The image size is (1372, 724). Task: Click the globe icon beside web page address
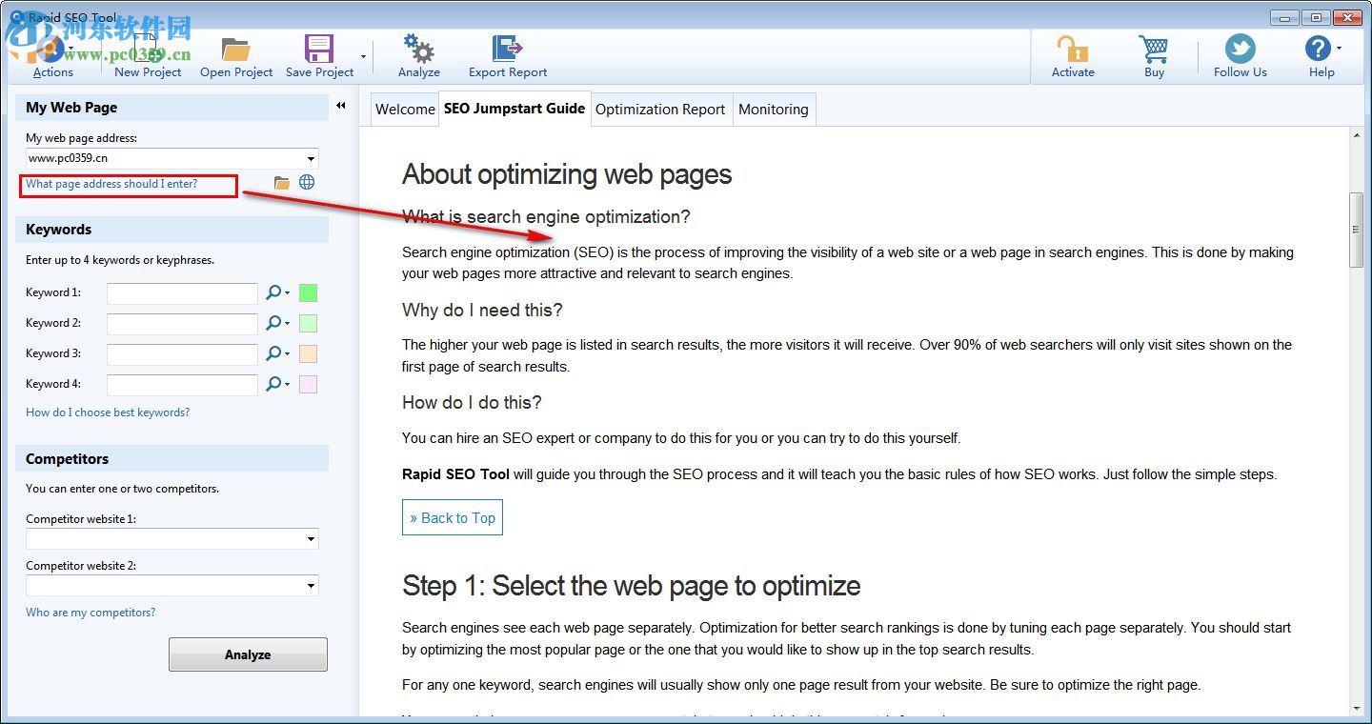(307, 182)
